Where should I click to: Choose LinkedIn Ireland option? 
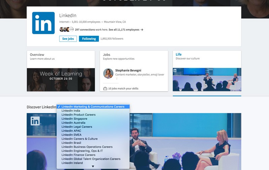[93, 163]
